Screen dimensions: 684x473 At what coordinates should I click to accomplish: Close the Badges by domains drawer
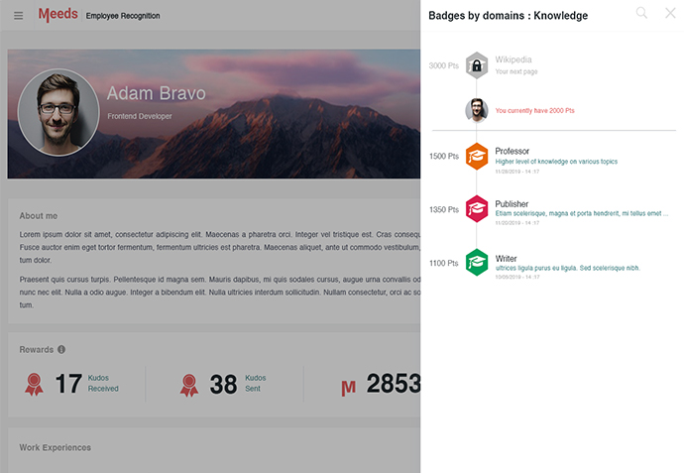(670, 13)
